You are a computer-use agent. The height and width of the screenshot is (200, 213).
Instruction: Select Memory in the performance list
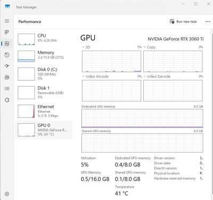[x=44, y=56]
